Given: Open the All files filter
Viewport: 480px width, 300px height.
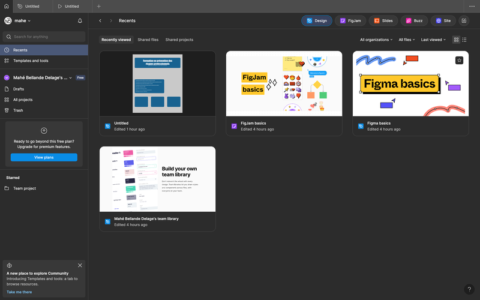Looking at the screenshot, I should point(407,40).
